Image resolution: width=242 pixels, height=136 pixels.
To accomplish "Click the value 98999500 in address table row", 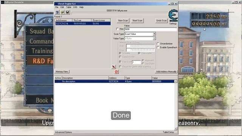I will pos(157,82).
